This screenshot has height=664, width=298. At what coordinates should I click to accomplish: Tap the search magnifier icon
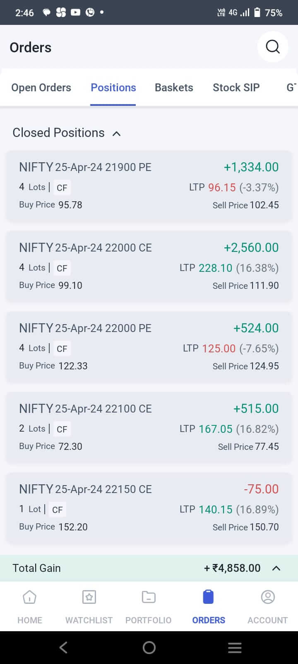272,47
